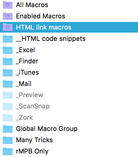Select the Enabled Macros smart group

tap(69, 16)
